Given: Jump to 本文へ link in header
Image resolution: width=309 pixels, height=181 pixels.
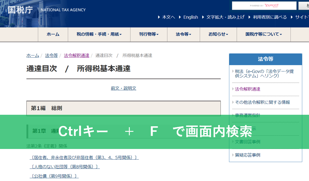Looking at the screenshot, I should pyautogui.click(x=168, y=17).
